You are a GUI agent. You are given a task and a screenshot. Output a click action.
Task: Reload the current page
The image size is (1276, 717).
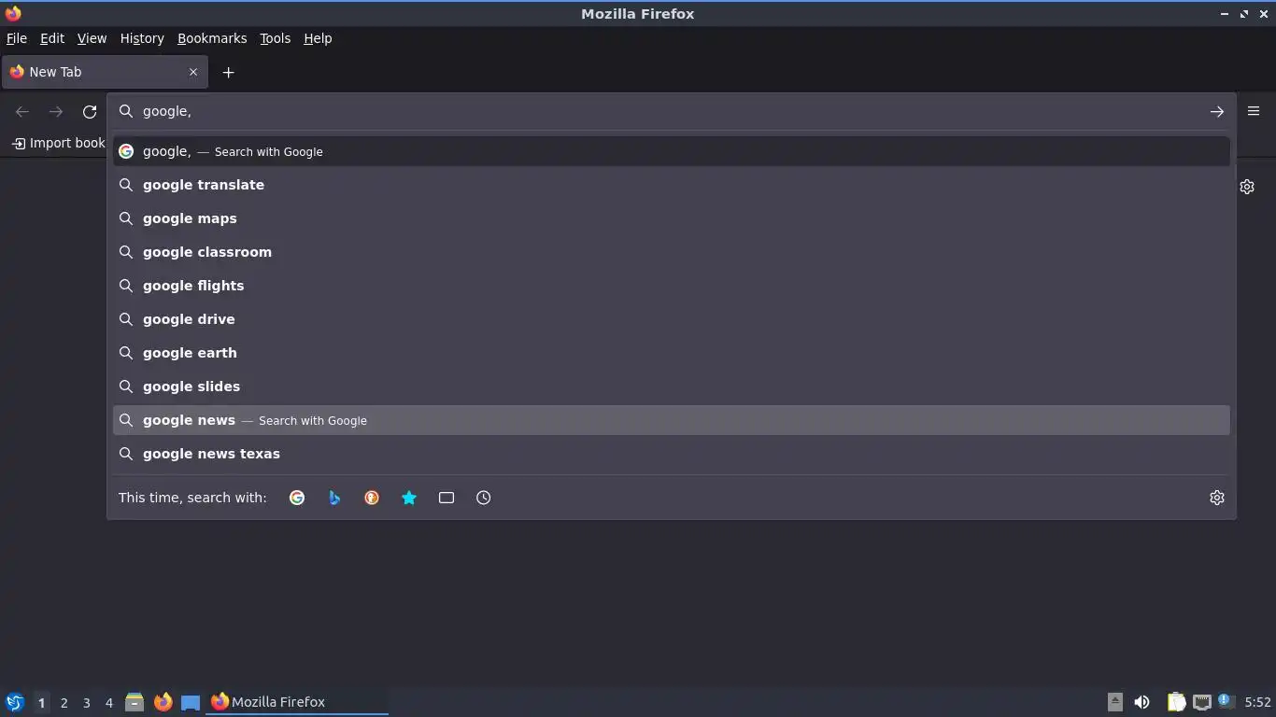coord(90,112)
